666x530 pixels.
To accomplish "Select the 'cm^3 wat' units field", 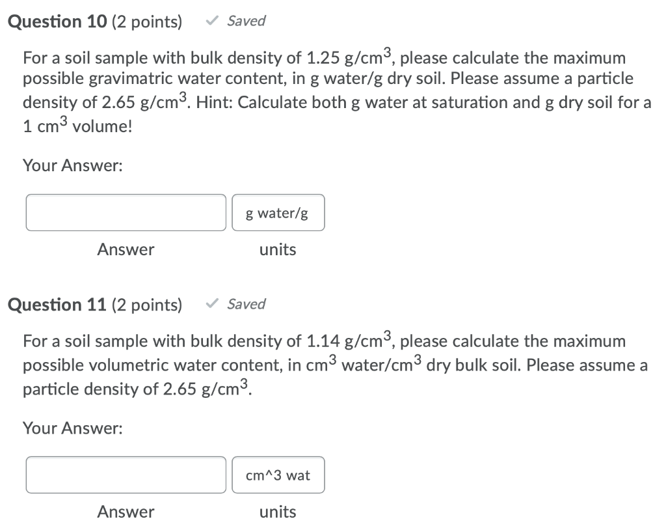I will pos(278,475).
